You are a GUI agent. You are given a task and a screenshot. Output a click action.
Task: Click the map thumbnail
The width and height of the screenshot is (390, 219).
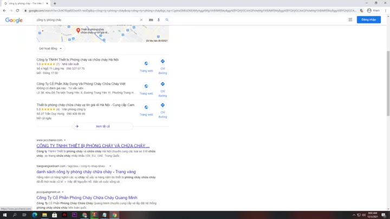102,34
